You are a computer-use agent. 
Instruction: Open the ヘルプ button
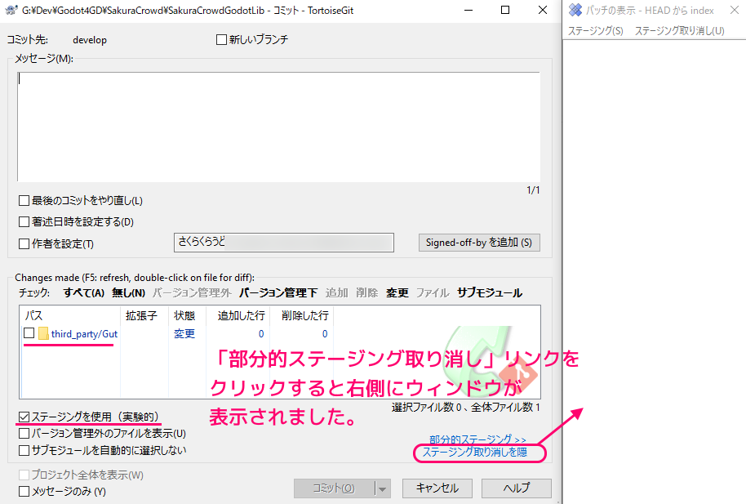[516, 488]
